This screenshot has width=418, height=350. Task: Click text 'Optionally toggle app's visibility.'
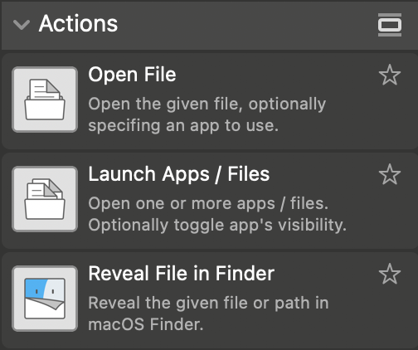(x=217, y=225)
